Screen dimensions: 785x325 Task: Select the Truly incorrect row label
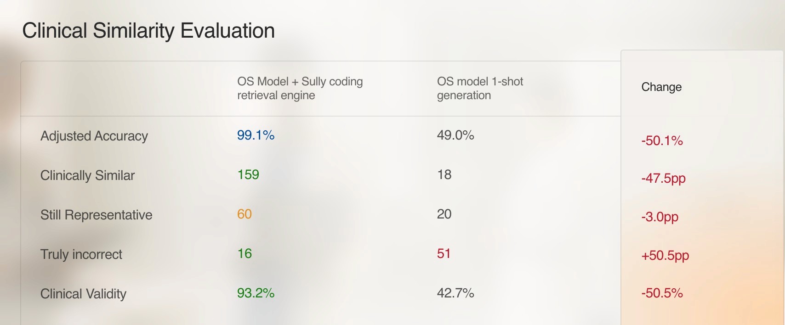[x=81, y=254]
